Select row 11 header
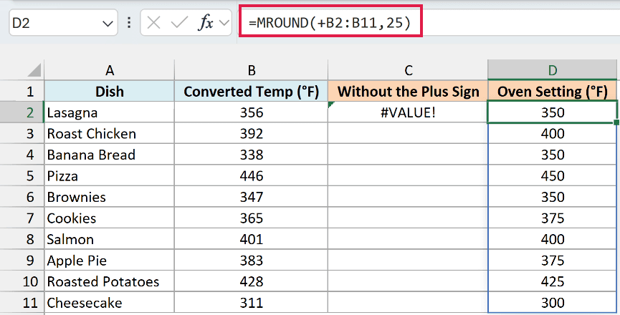The width and height of the screenshot is (620, 315). click(x=22, y=302)
